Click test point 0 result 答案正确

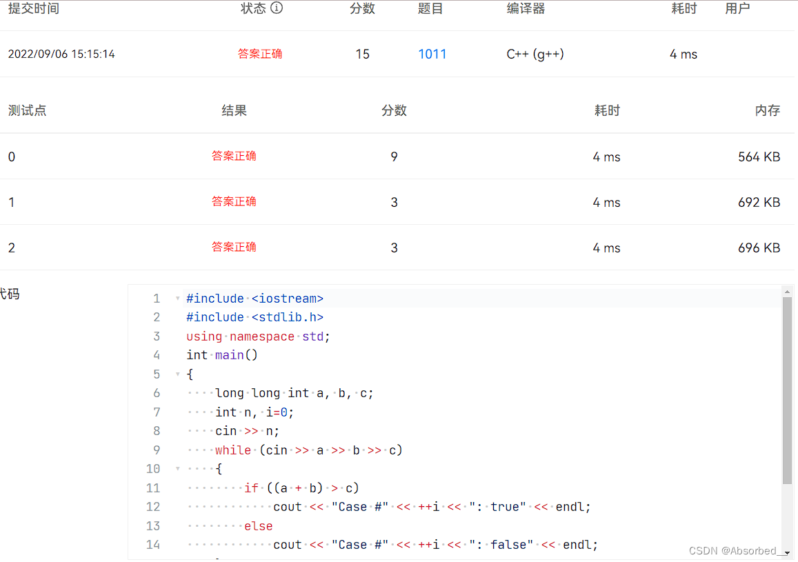click(x=234, y=157)
